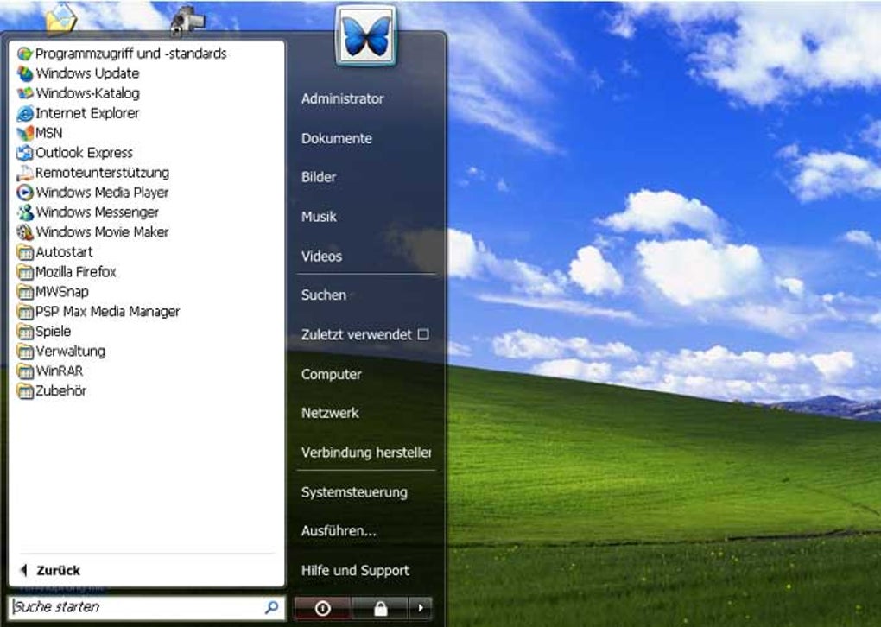The width and height of the screenshot is (881, 627).
Task: Click the power shutdown button
Action: pos(322,608)
